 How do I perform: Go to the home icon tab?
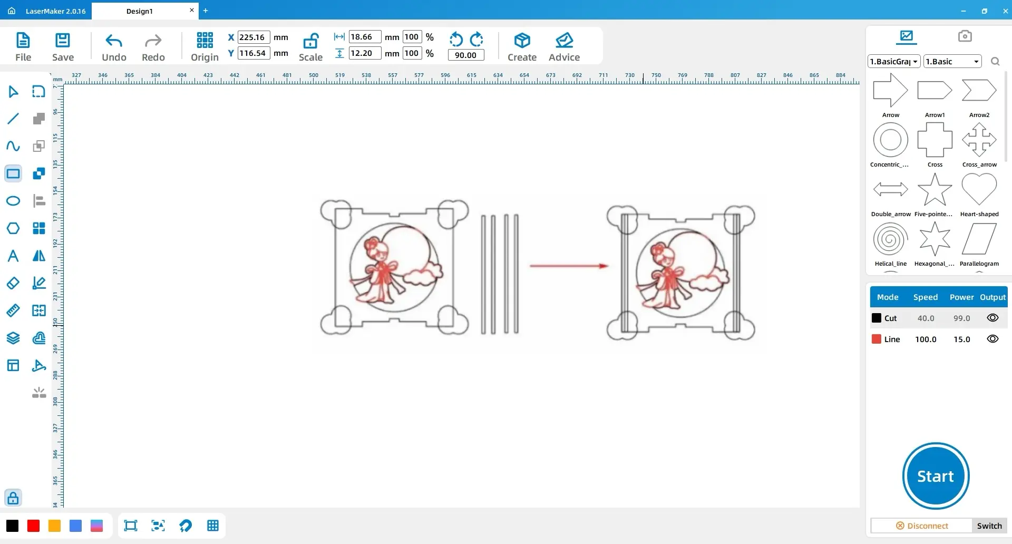[12, 11]
